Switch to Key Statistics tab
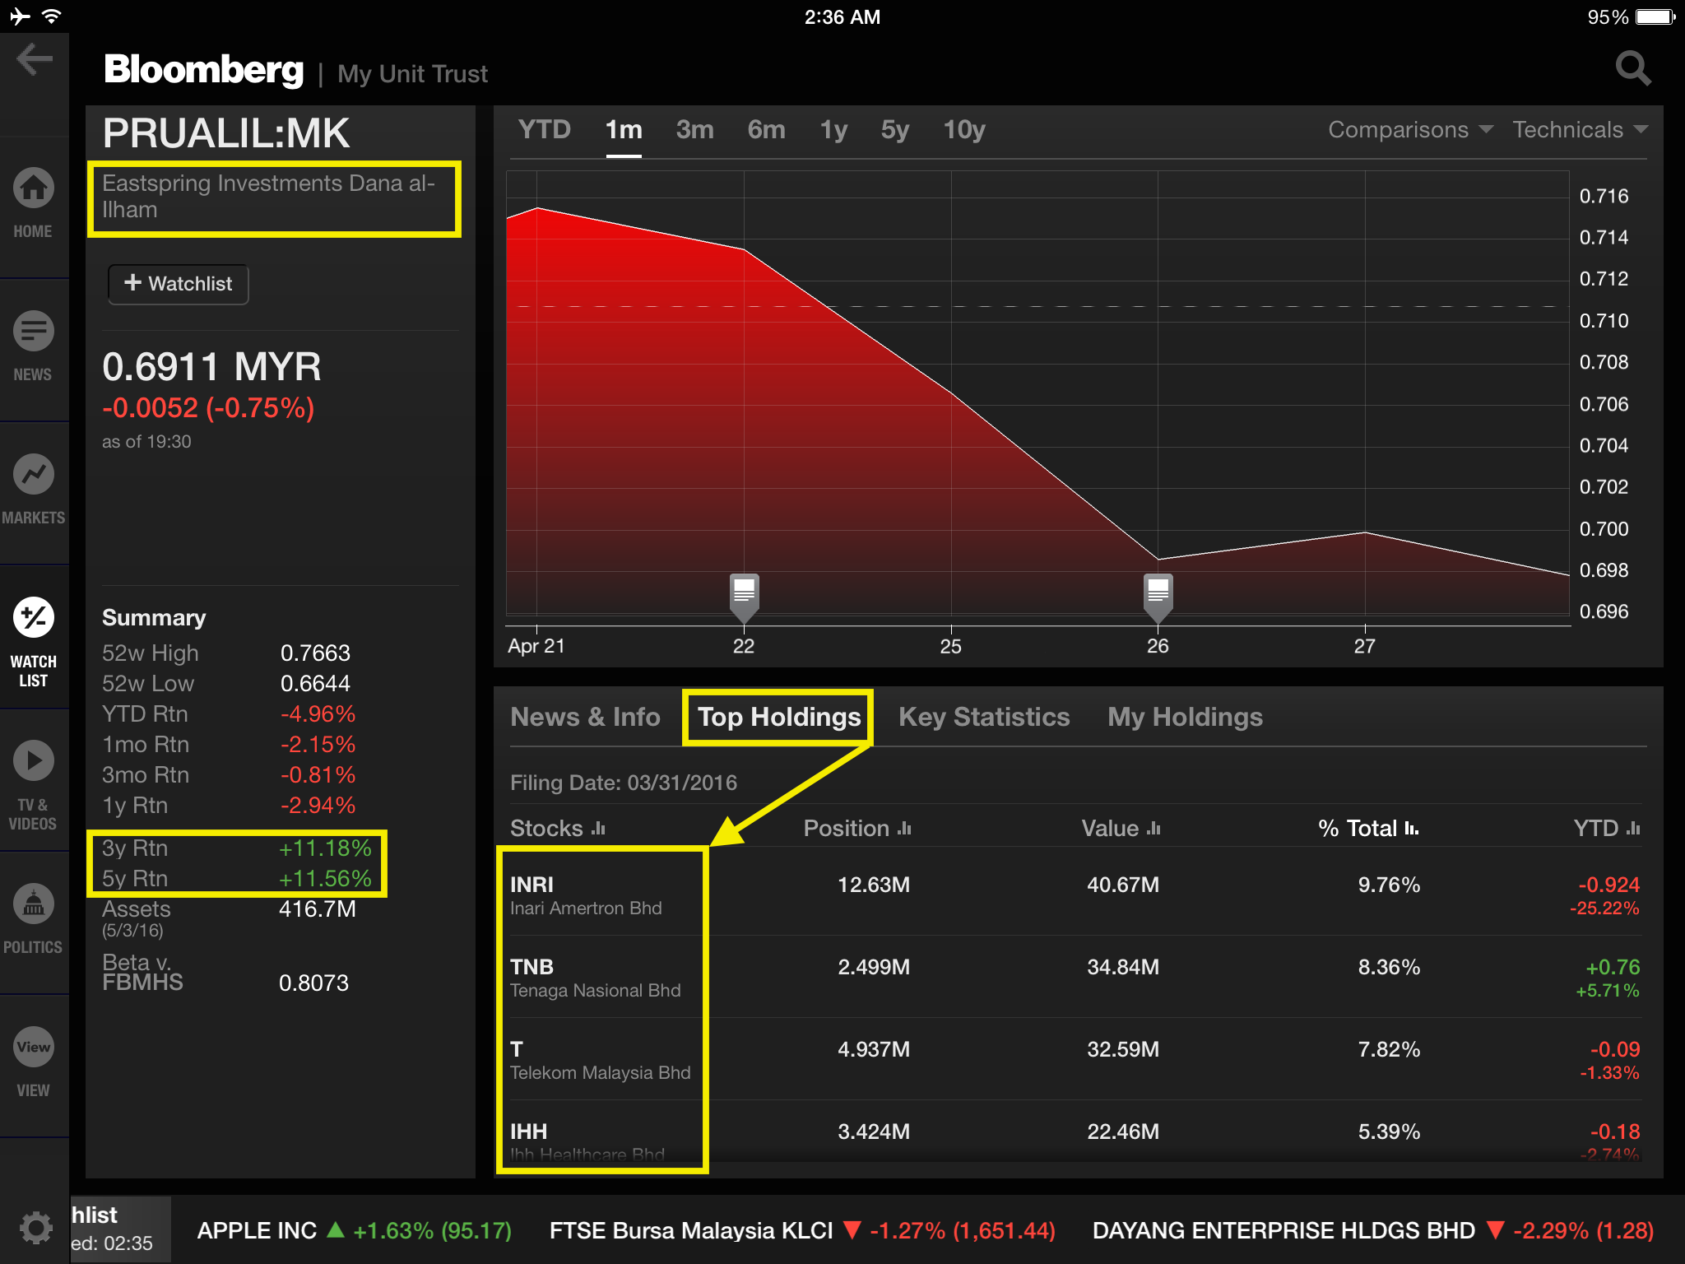 (983, 718)
